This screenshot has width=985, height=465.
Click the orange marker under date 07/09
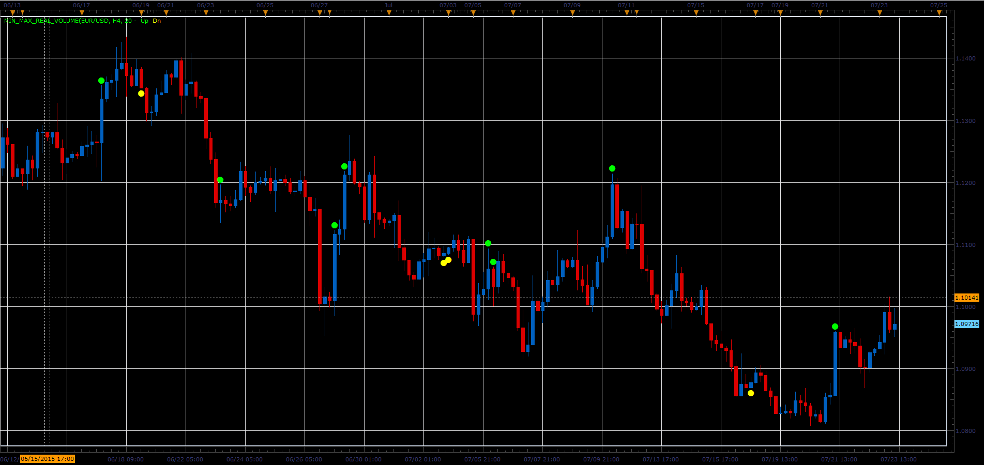pos(572,13)
